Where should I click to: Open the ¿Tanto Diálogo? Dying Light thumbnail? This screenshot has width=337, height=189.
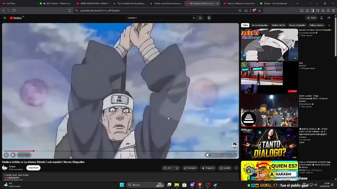point(269,144)
